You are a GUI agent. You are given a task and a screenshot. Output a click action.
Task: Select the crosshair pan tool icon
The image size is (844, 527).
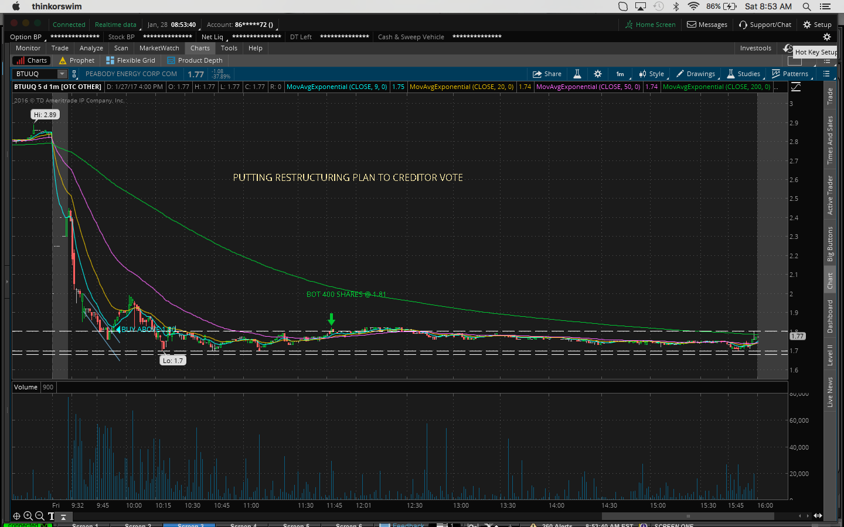coord(16,516)
